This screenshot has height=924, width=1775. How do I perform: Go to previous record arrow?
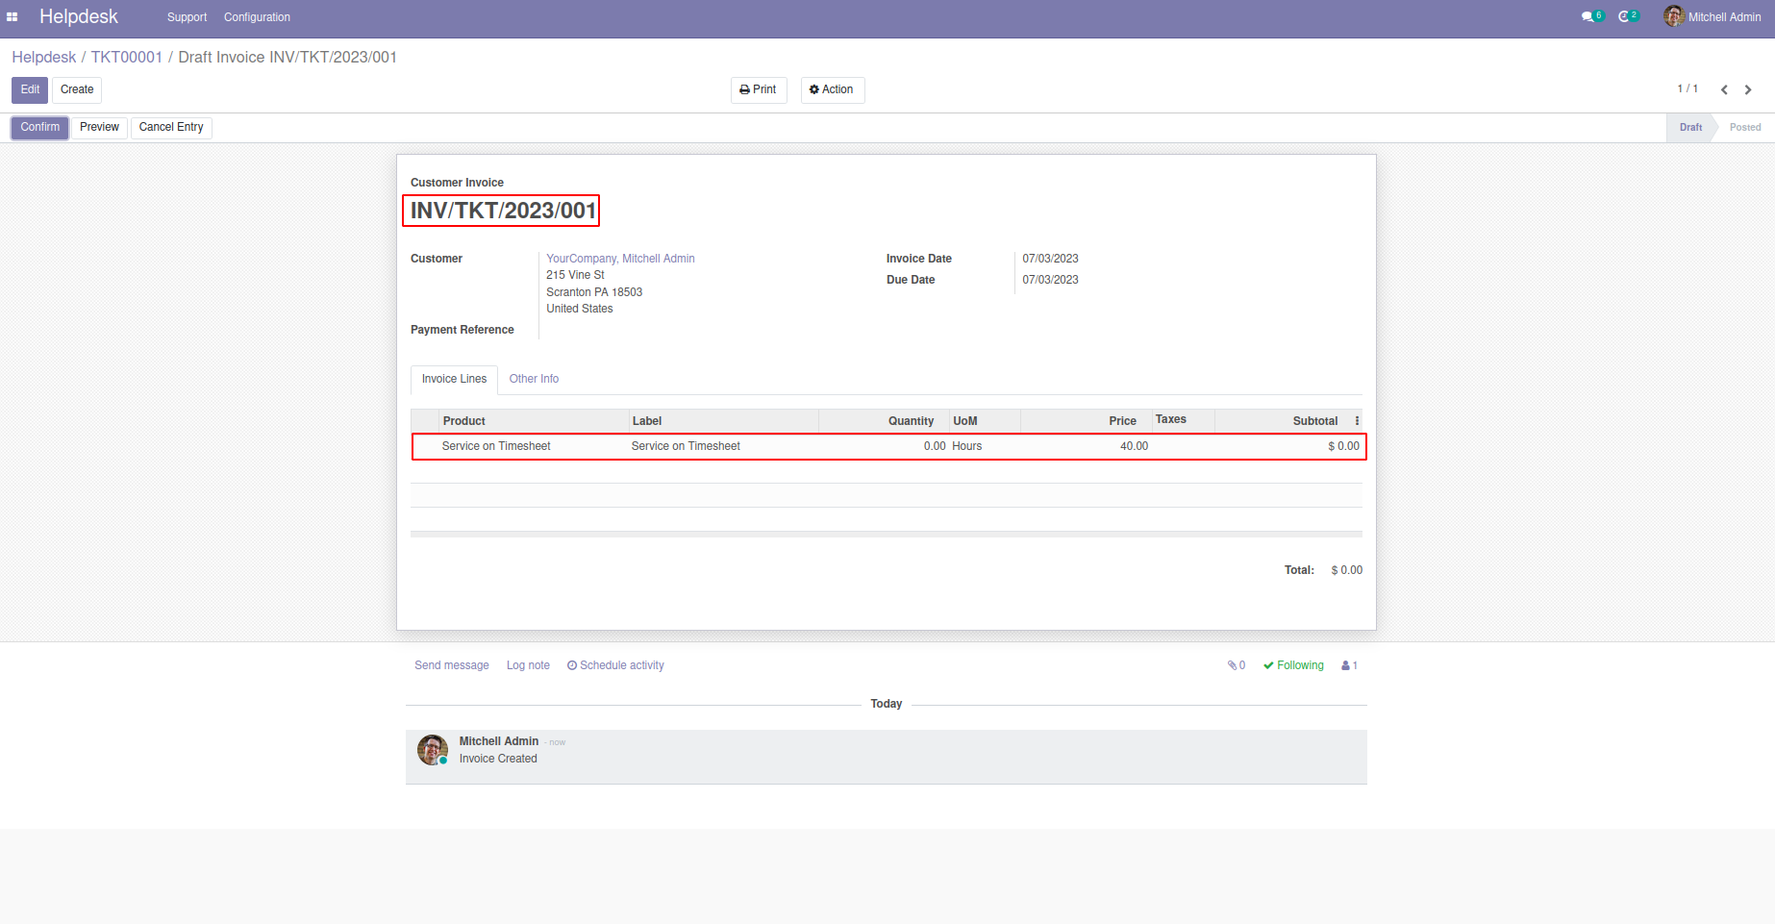(1724, 89)
